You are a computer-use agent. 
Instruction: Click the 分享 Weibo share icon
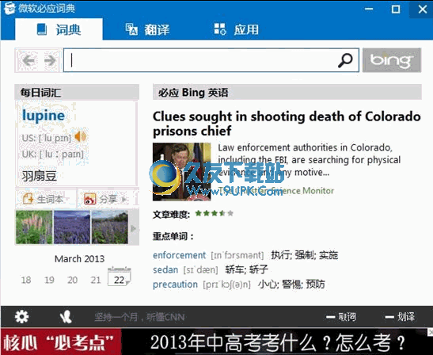coord(89,199)
